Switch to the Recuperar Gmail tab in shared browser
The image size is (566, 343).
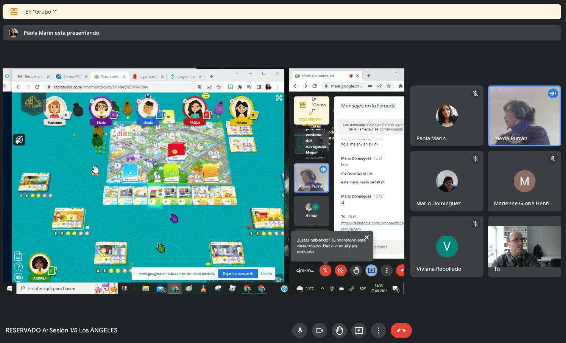(33, 76)
